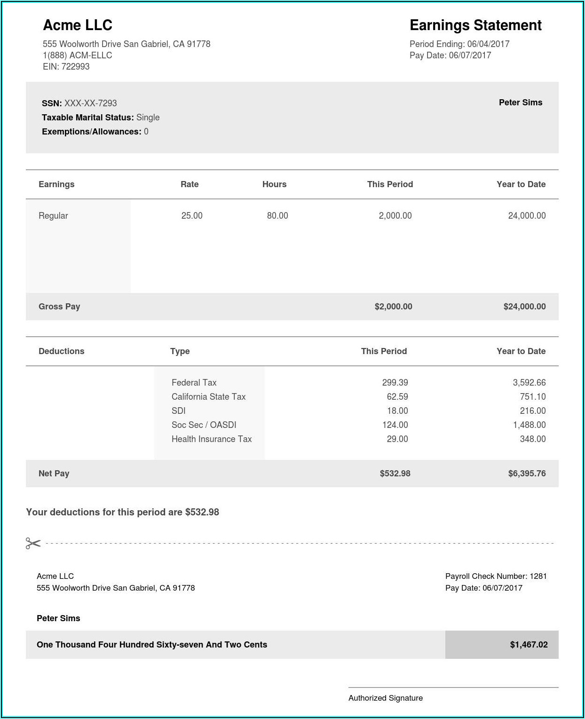Viewport: 585px width, 719px height.
Task: Click the Hours column header
Action: pos(274,184)
